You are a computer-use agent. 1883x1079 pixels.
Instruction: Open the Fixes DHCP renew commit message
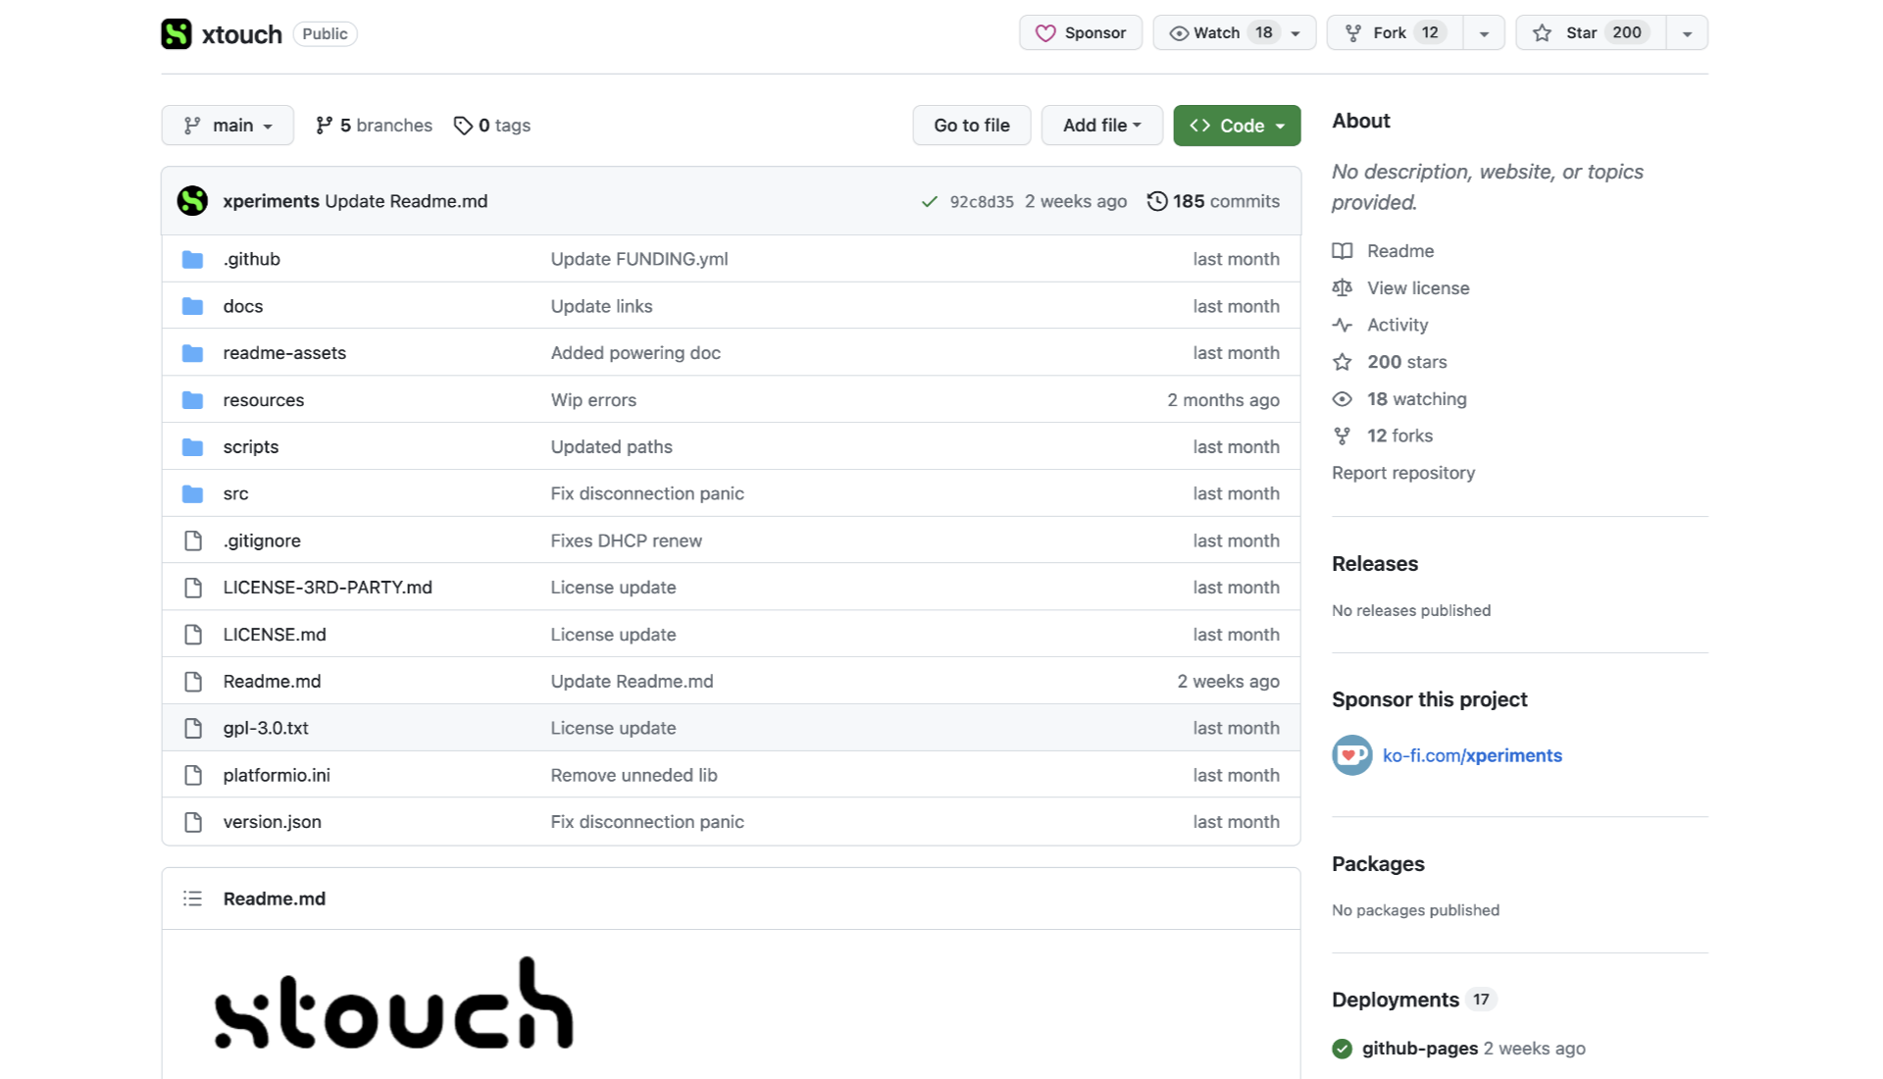(626, 540)
